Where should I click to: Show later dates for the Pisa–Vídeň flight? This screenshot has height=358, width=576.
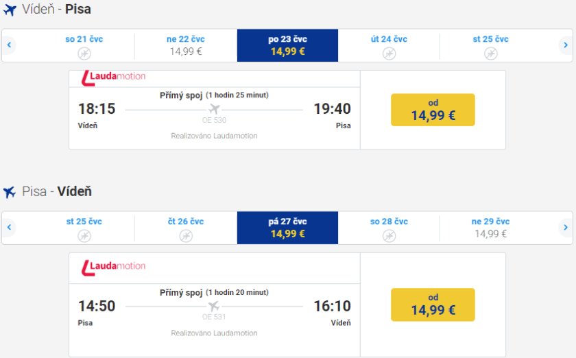(x=565, y=228)
